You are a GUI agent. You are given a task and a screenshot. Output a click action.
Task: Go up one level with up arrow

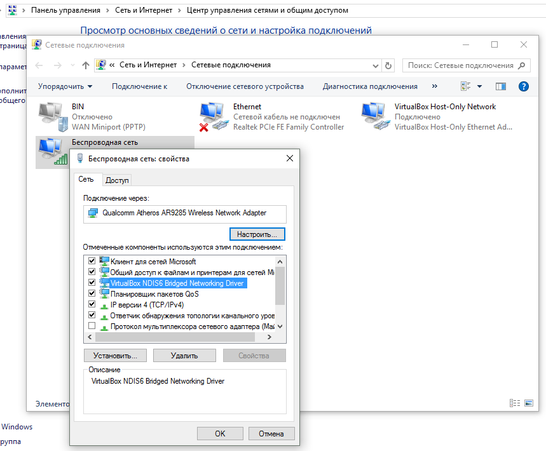[86, 65]
